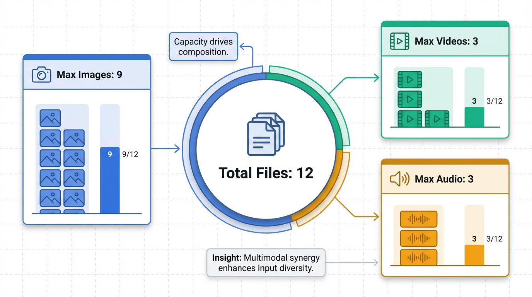Select the single topmost picture icon in Max Images
The image size is (532, 297).
[50, 118]
